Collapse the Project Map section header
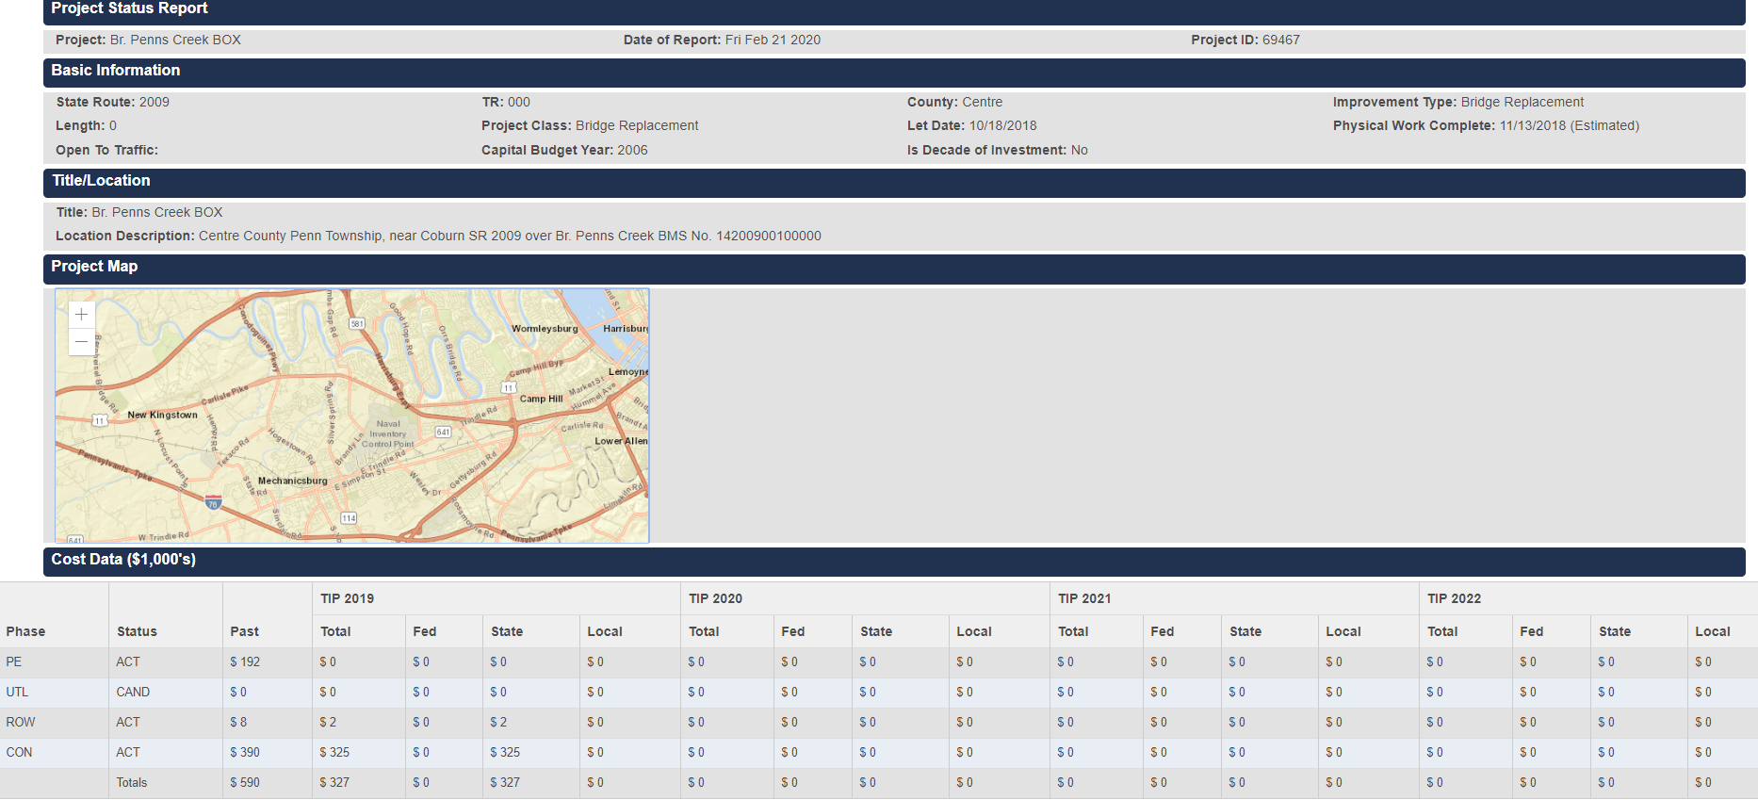 tap(94, 267)
